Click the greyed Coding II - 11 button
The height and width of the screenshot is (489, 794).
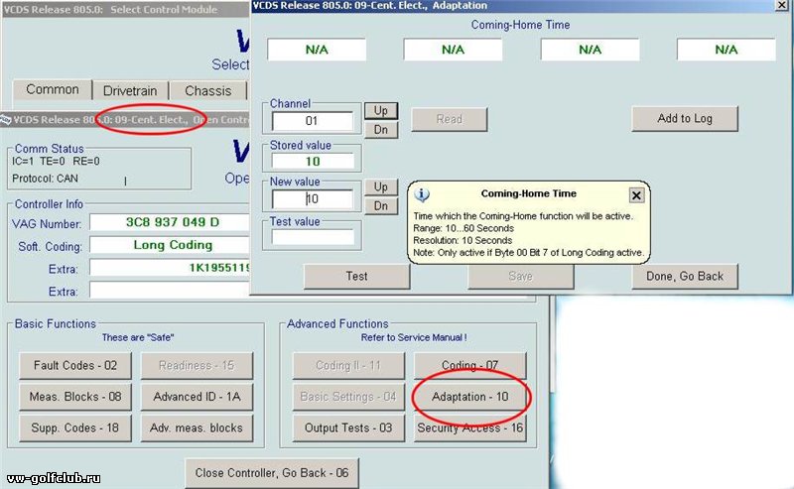tap(348, 365)
